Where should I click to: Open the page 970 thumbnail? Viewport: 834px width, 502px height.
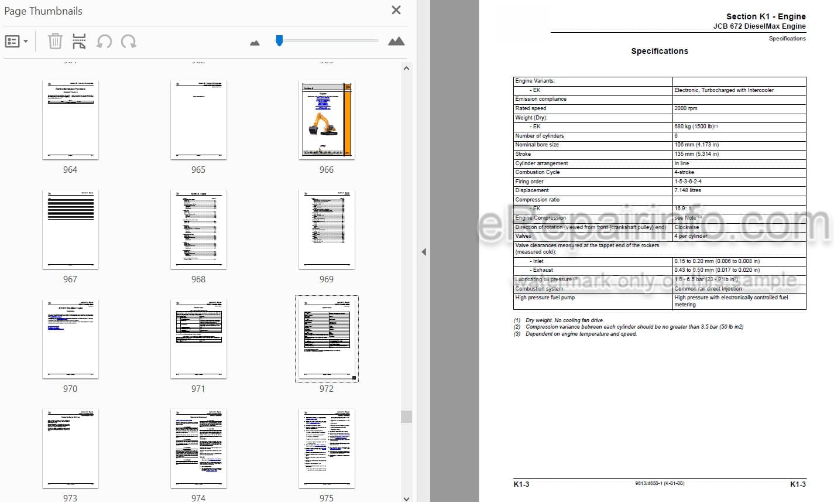click(70, 339)
